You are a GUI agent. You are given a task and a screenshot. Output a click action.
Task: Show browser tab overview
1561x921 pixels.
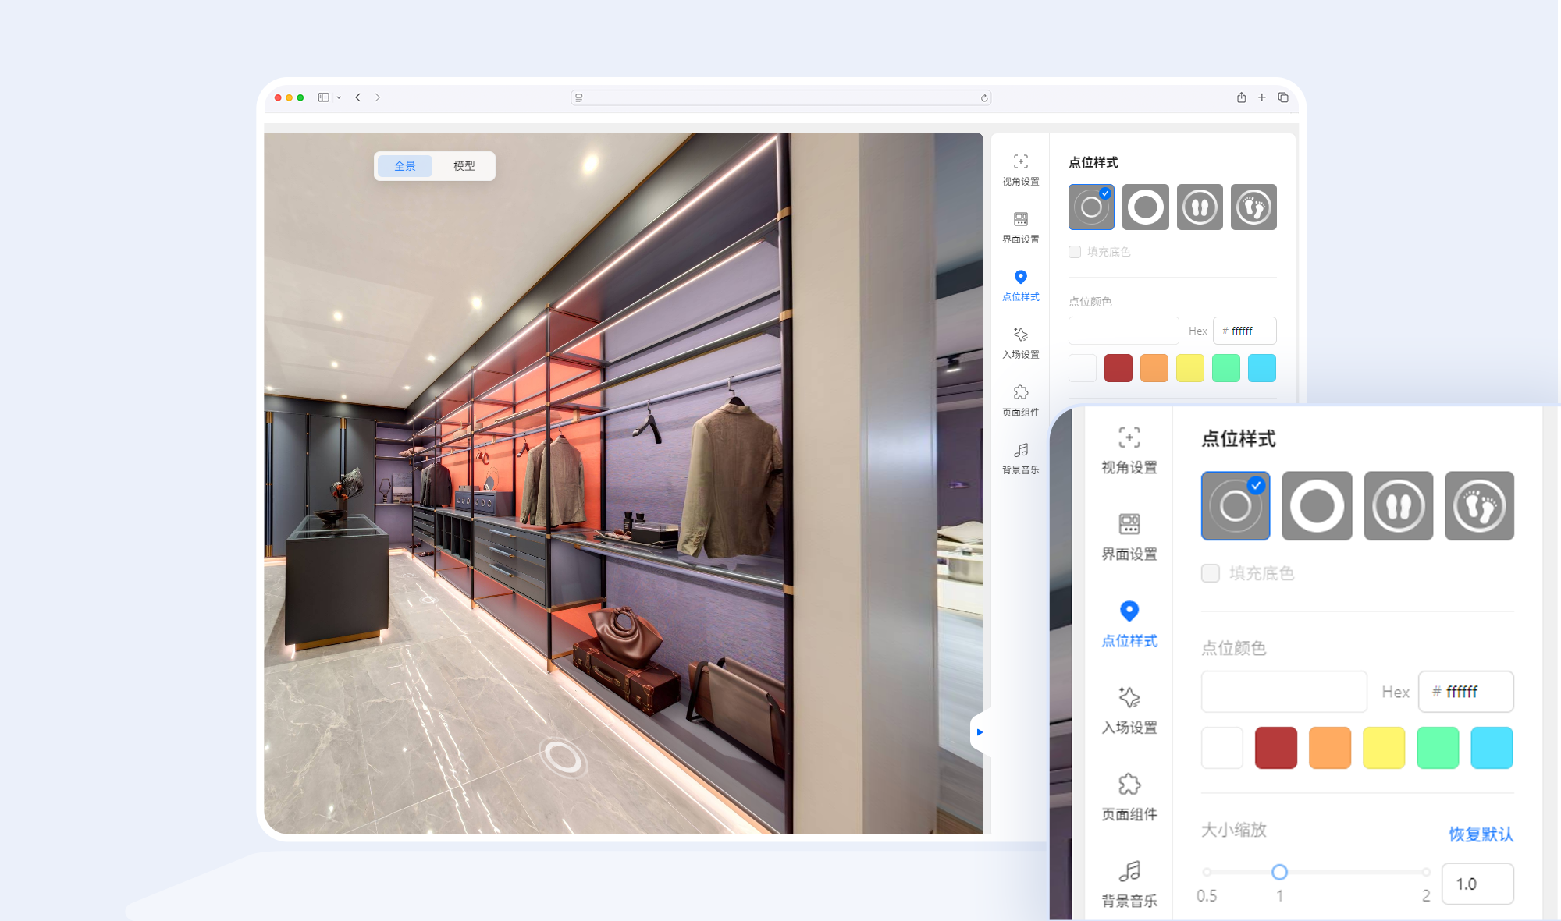point(1282,97)
